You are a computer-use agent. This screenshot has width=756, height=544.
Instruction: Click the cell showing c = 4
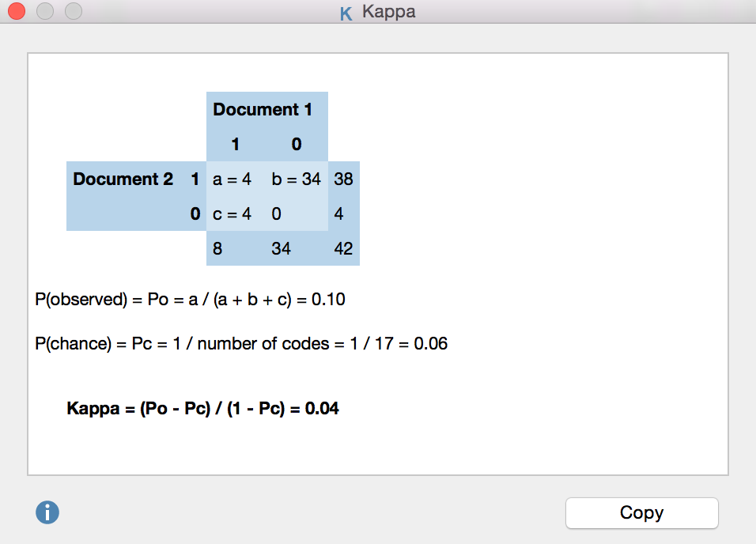coord(232,214)
